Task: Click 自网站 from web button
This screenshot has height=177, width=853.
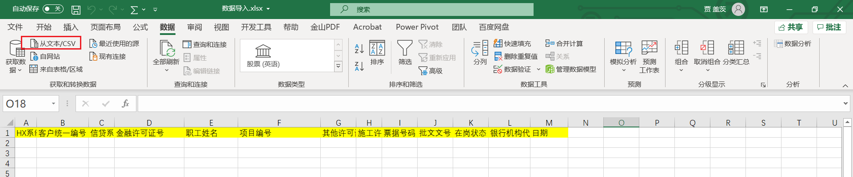Action: pos(45,56)
